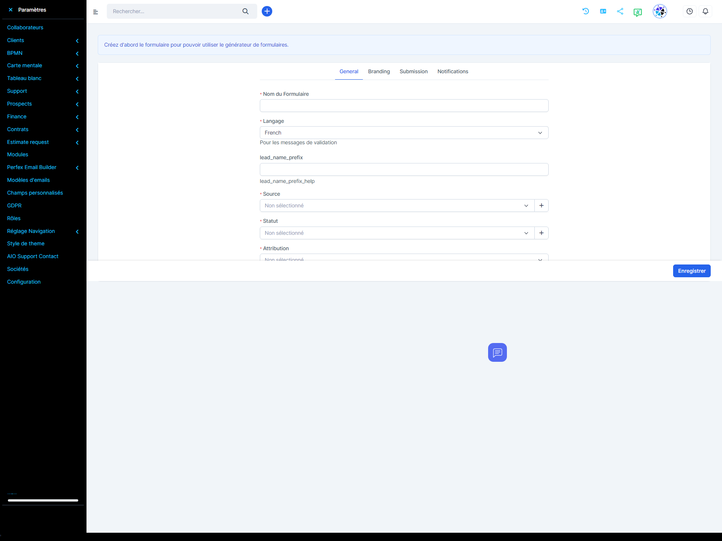This screenshot has width=722, height=541.
Task: Click the Enregistrer button
Action: click(x=692, y=271)
